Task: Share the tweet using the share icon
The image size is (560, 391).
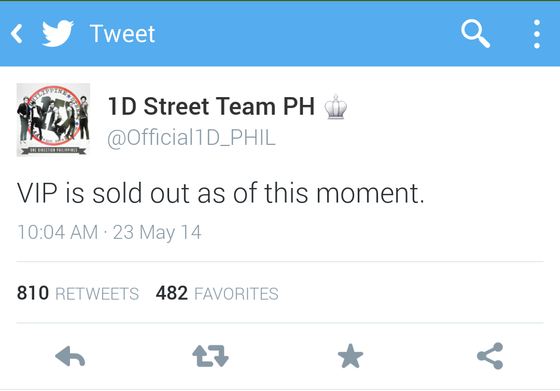Action: point(490,356)
